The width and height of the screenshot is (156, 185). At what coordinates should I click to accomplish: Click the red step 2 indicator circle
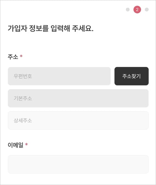(x=137, y=9)
